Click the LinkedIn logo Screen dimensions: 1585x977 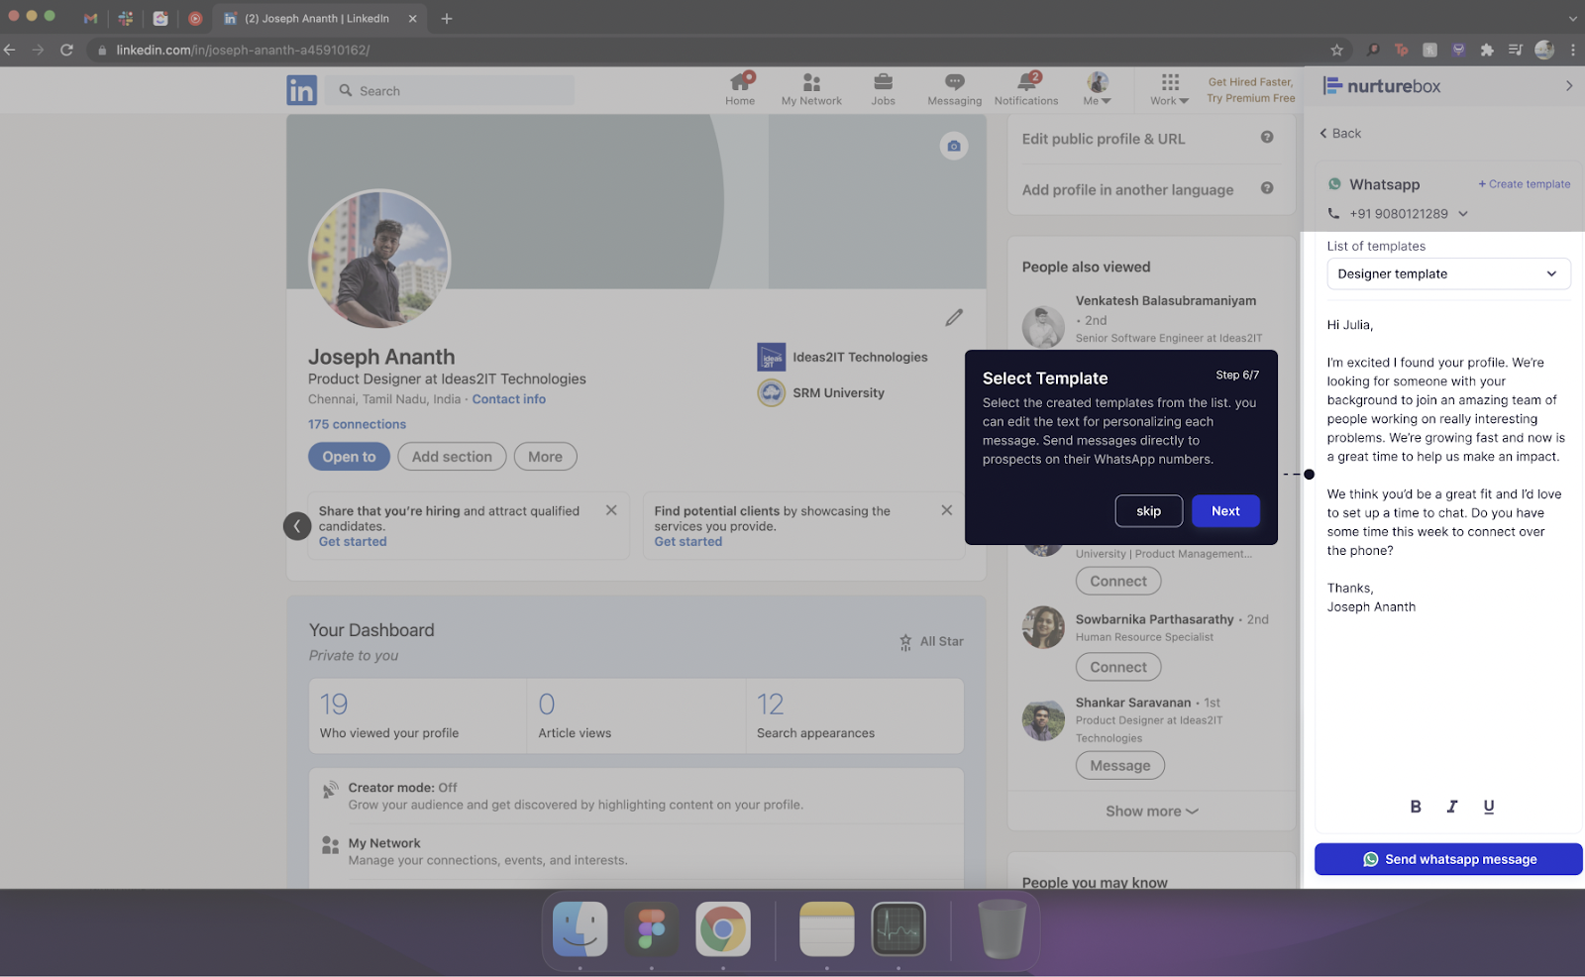301,90
